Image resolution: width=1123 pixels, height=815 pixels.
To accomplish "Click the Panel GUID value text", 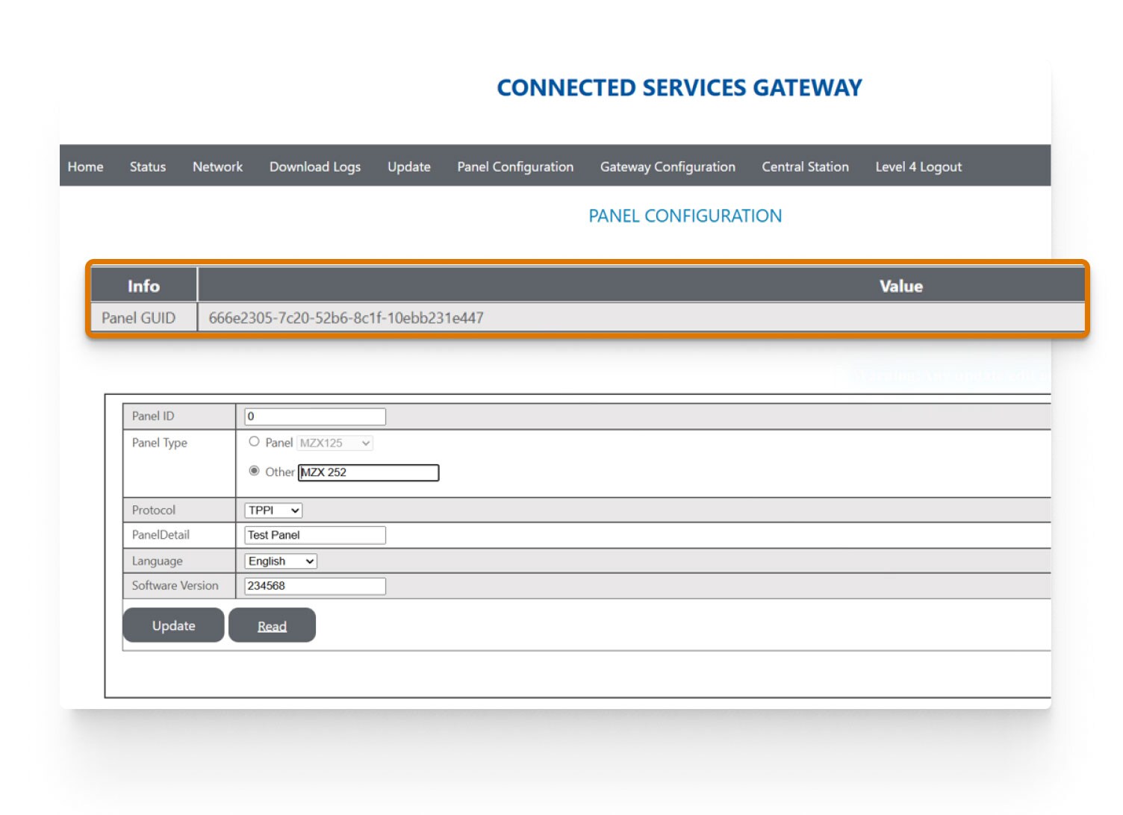I will click(x=346, y=318).
